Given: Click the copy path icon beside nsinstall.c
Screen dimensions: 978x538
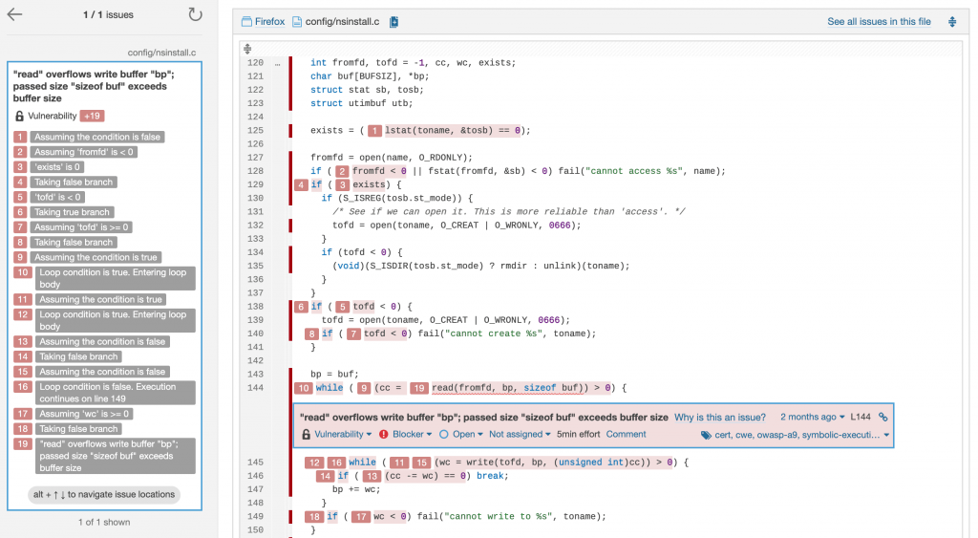Looking at the screenshot, I should 394,22.
